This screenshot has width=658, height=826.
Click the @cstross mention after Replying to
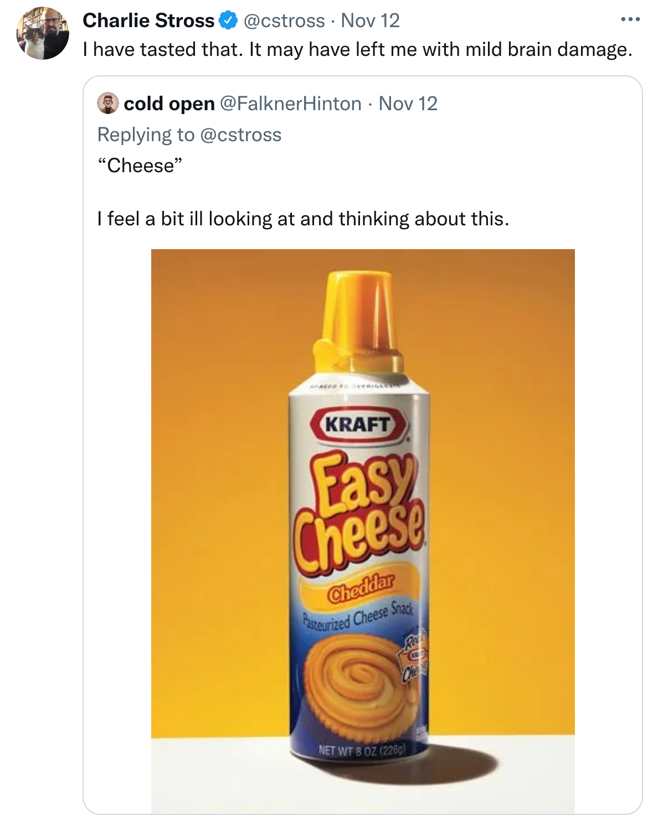(240, 135)
